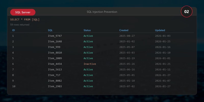Viewport: 204px width, 102px height.
Task: Click updated date 2026-01-16
Action: (163, 47)
